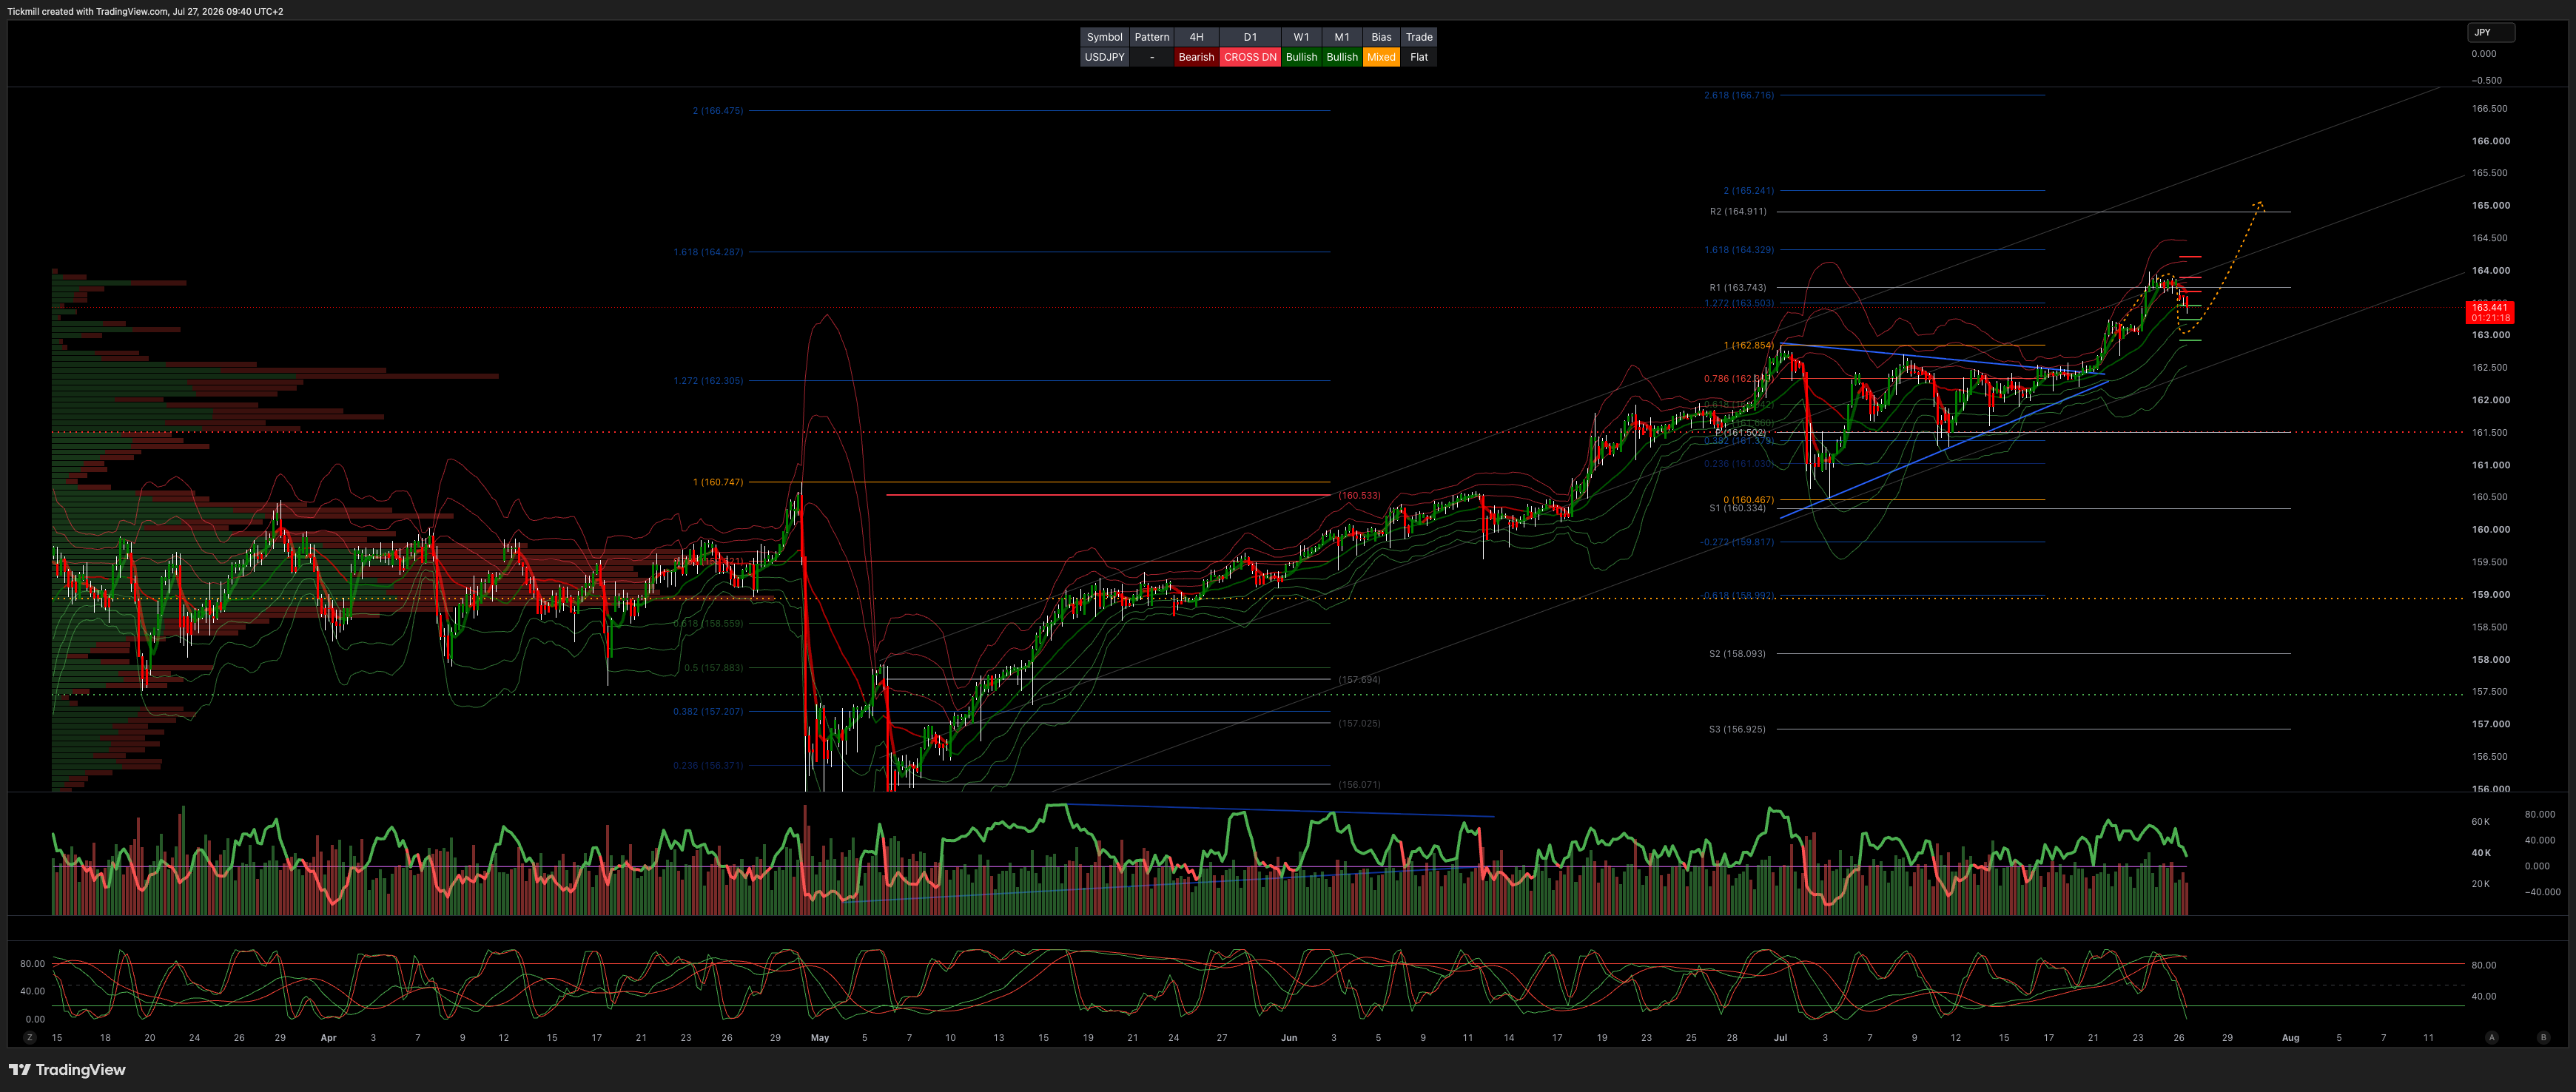The width and height of the screenshot is (2576, 1092).
Task: Click the 158.000 price axis label
Action: [x=2490, y=659]
